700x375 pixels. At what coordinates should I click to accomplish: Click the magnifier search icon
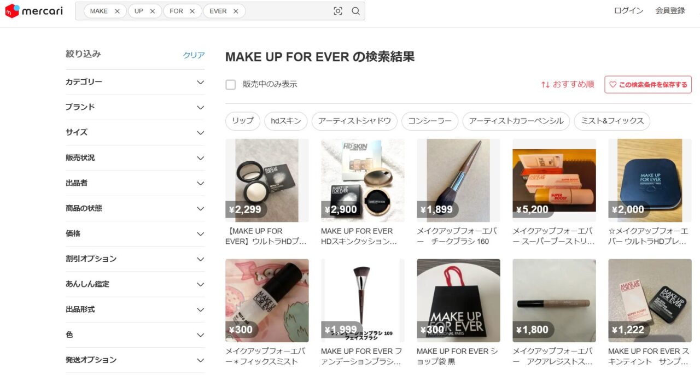[356, 11]
